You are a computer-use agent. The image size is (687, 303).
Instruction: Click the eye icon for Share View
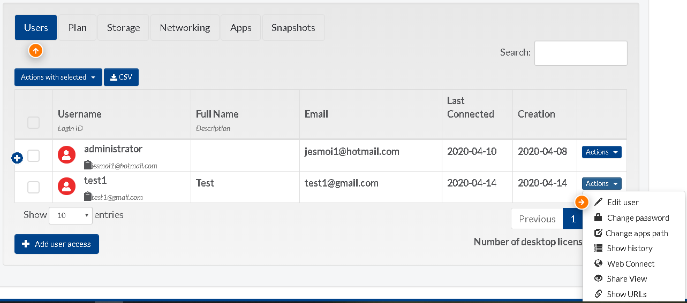point(598,278)
